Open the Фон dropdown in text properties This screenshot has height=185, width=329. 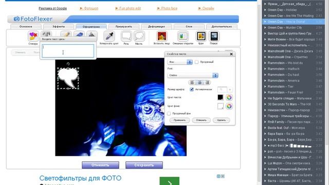point(180,62)
